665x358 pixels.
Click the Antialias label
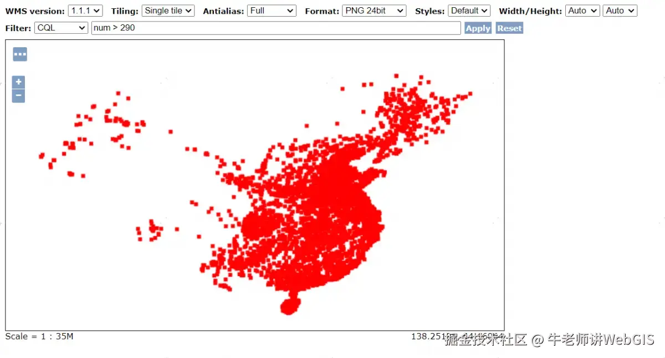(x=223, y=11)
